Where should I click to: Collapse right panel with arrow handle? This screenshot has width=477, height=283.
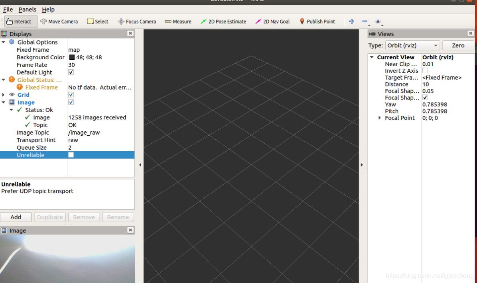click(x=362, y=165)
